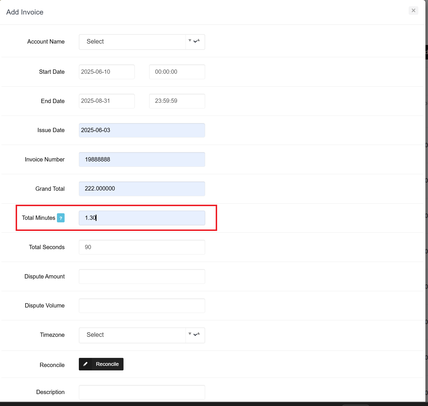This screenshot has width=428, height=406.
Task: Click the Total Seconds field
Action: 142,247
